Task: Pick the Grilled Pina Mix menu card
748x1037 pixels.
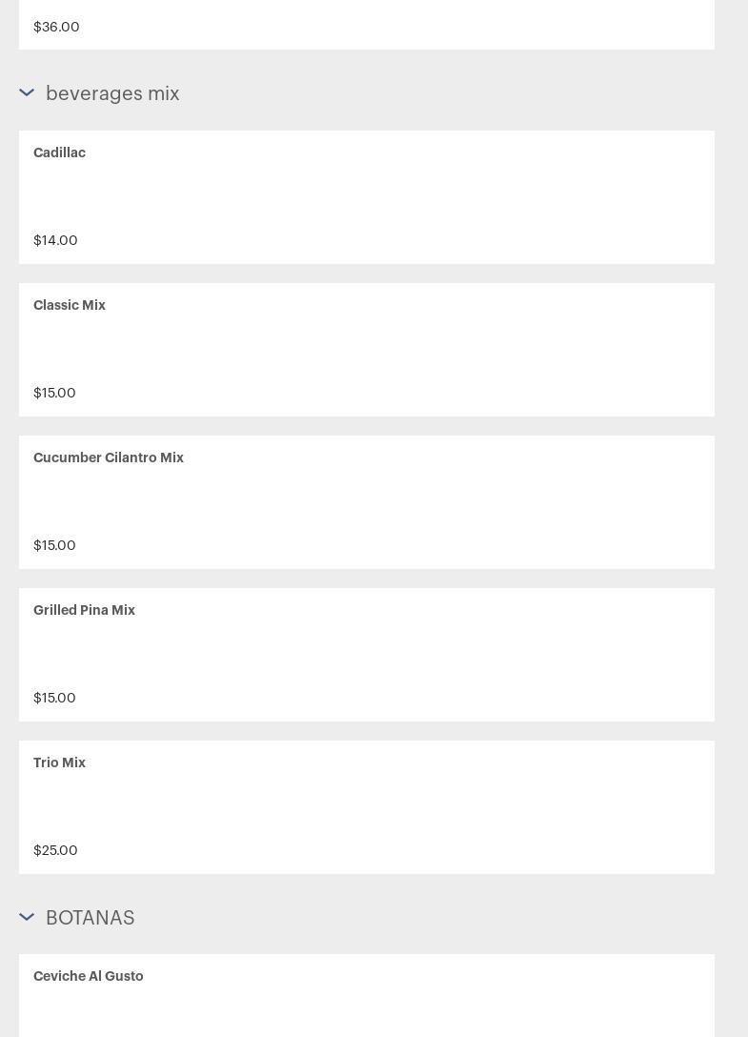Action: [367, 655]
